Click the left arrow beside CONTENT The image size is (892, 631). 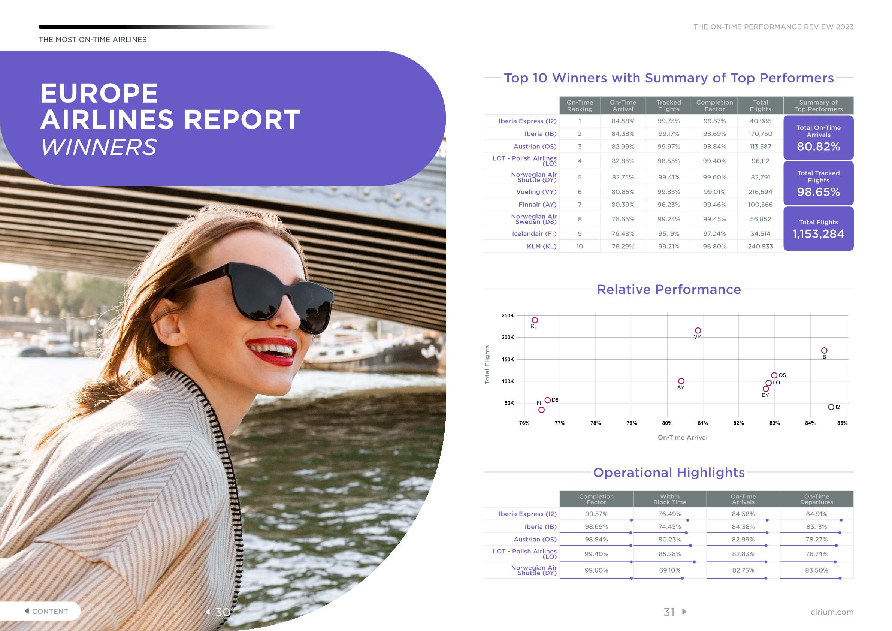pyautogui.click(x=27, y=611)
